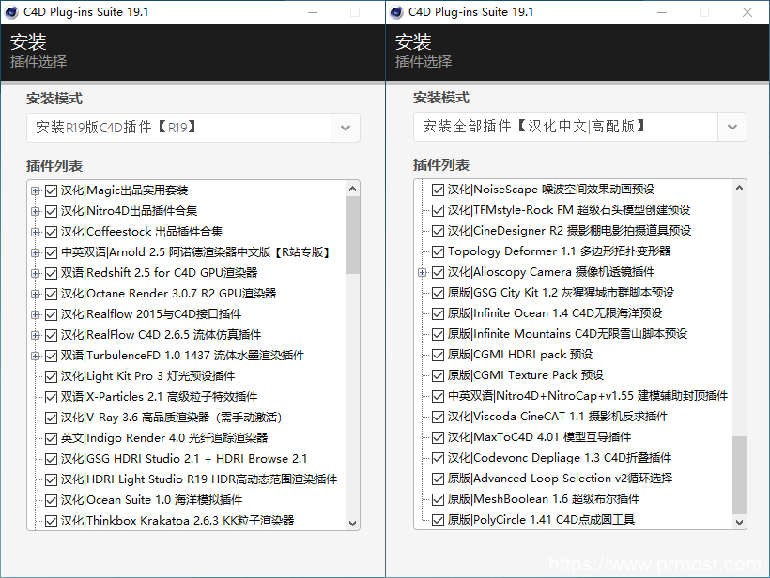770x578 pixels.
Task: Toggle the Redshift 2.5 checkbox
Action: click(51, 273)
